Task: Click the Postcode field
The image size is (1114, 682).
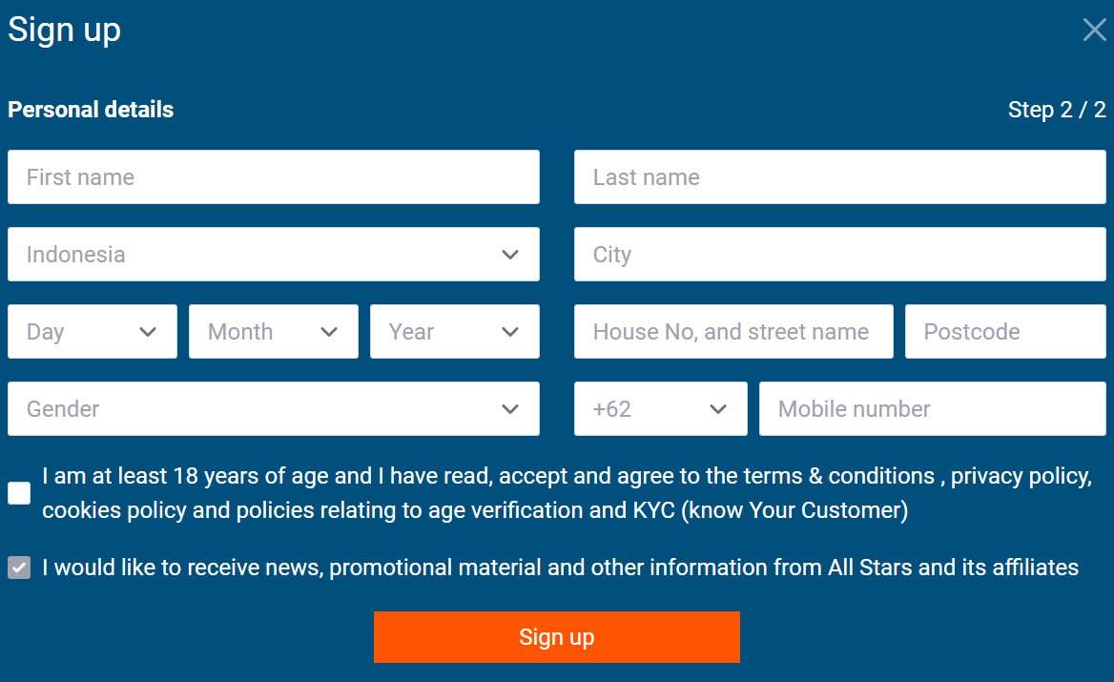Action: tap(1005, 332)
